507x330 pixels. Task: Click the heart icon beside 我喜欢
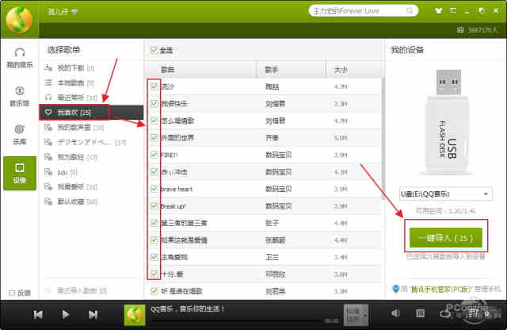tap(48, 113)
